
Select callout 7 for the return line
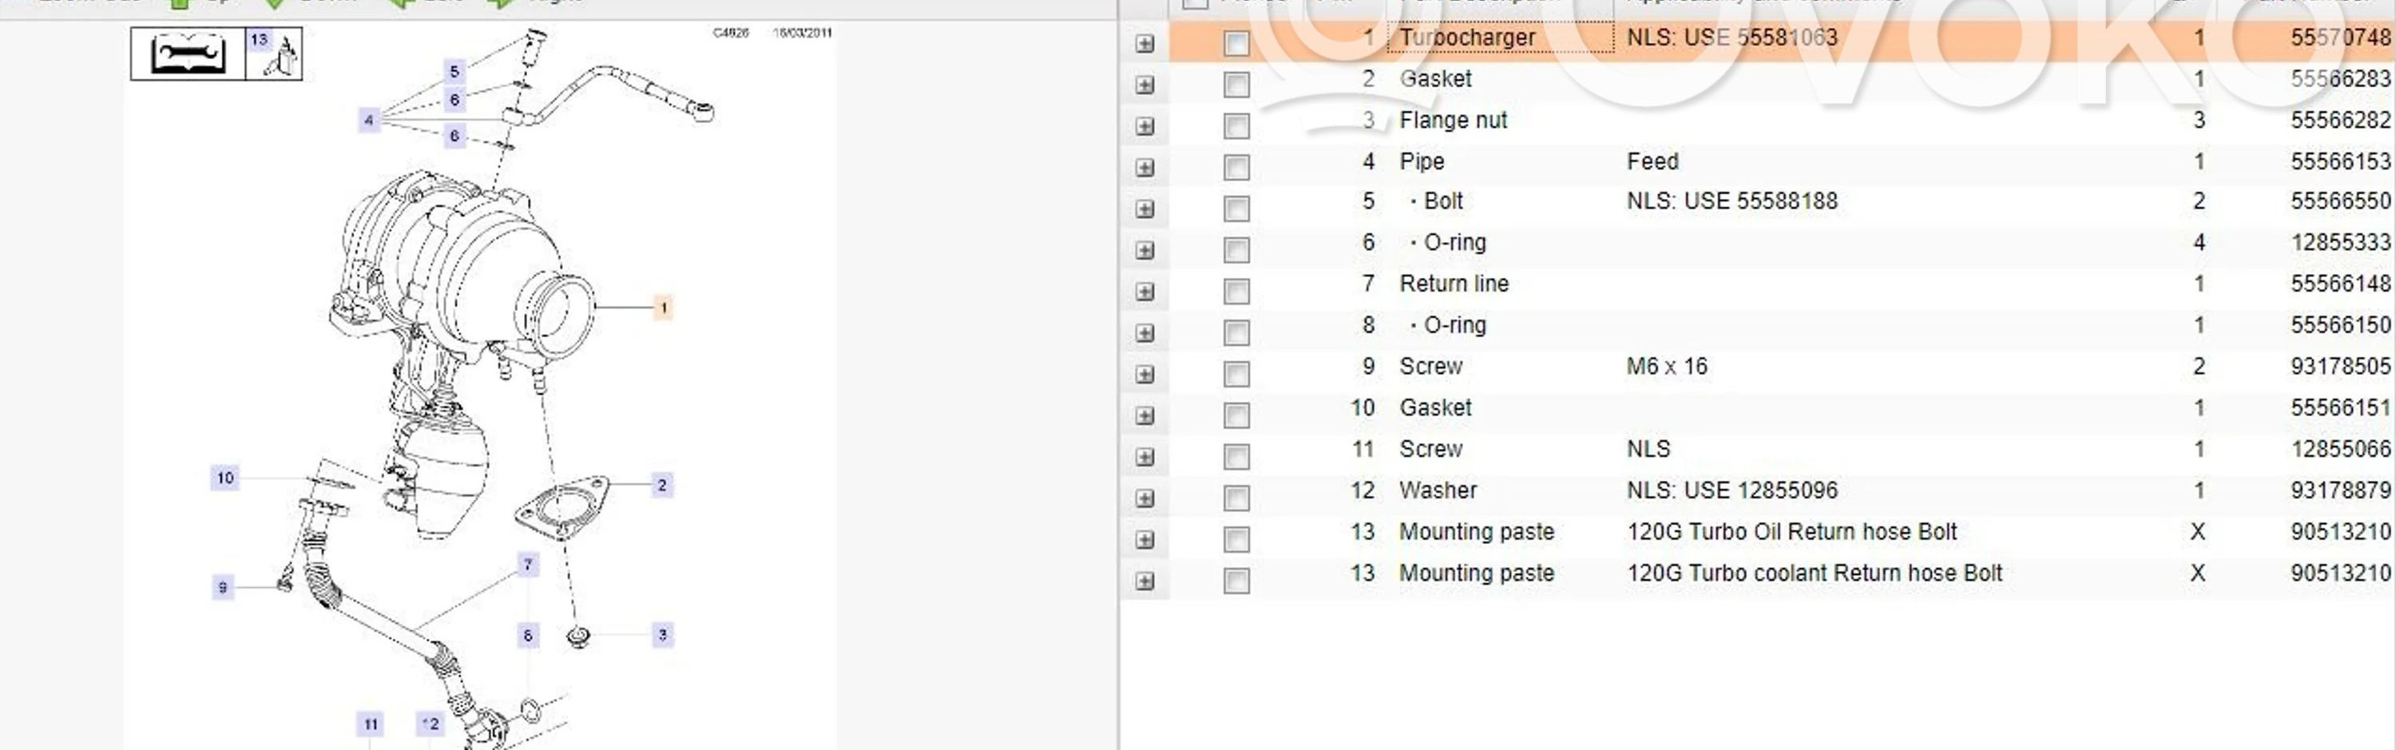point(527,564)
